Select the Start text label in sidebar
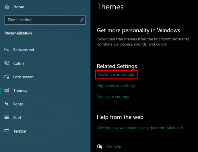 pyautogui.click(x=17, y=118)
